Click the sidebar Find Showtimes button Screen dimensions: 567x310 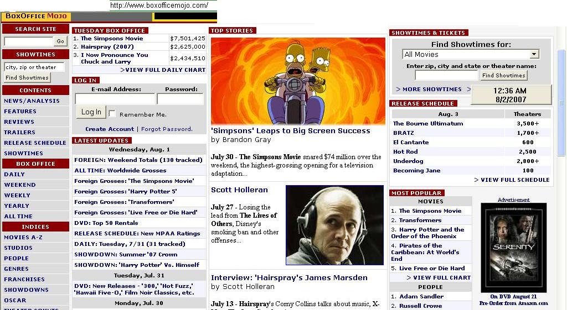coord(27,77)
